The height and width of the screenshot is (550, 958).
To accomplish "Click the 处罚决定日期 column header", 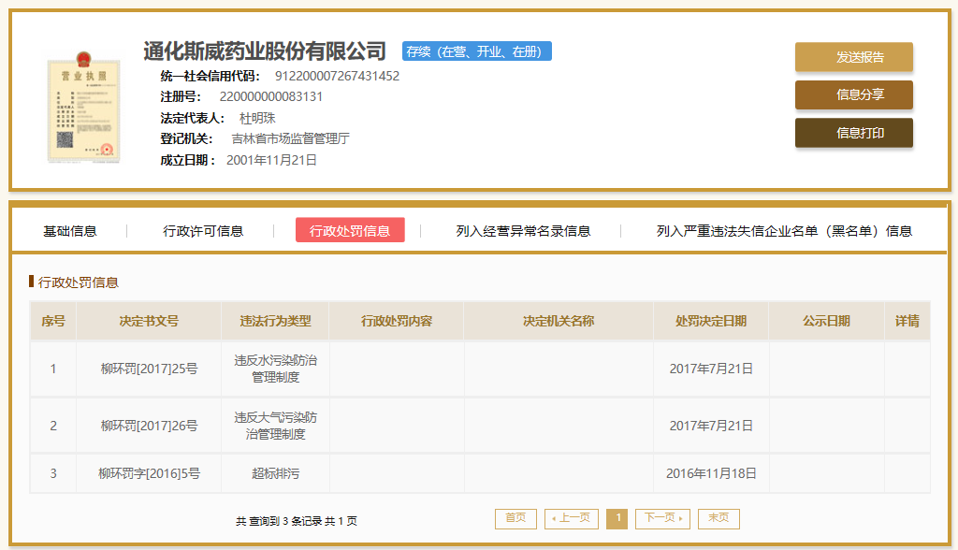I will coord(711,321).
